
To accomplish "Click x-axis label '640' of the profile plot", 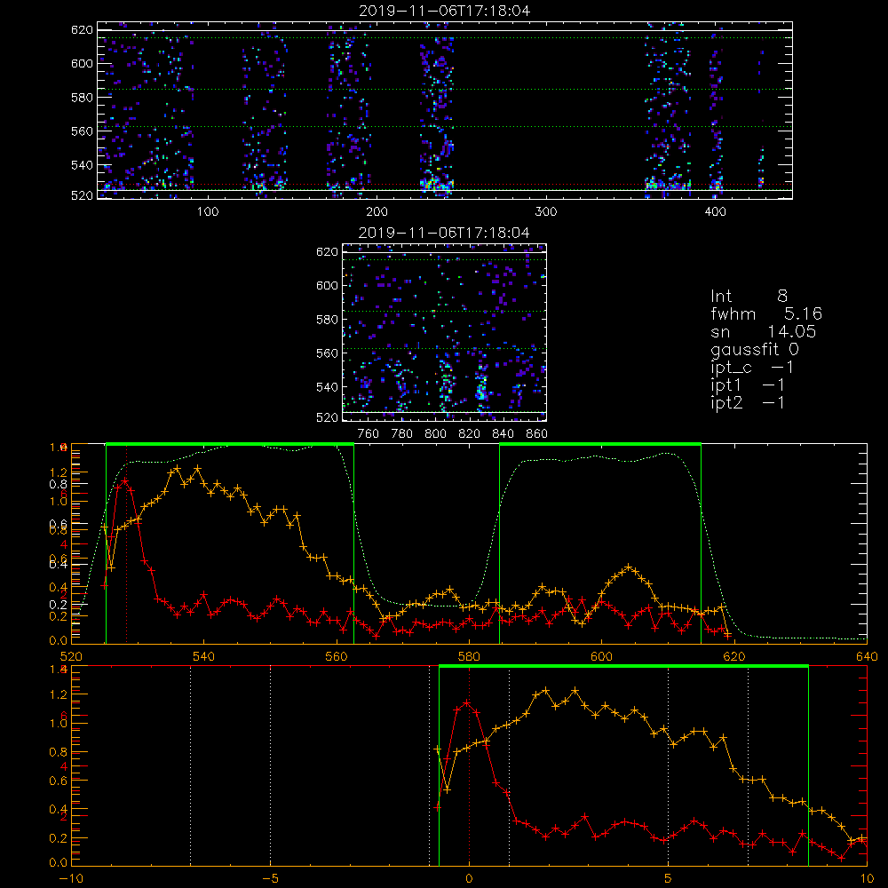I will [867, 656].
